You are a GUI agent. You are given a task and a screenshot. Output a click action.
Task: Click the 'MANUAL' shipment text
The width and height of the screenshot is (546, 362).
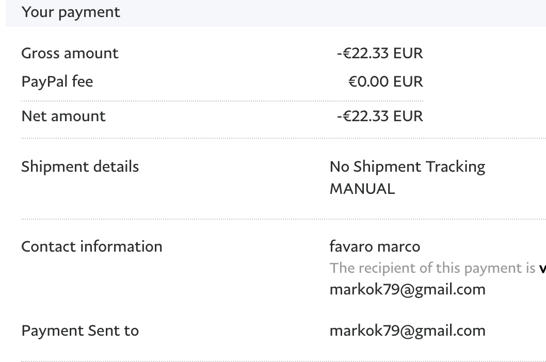[x=362, y=189]
